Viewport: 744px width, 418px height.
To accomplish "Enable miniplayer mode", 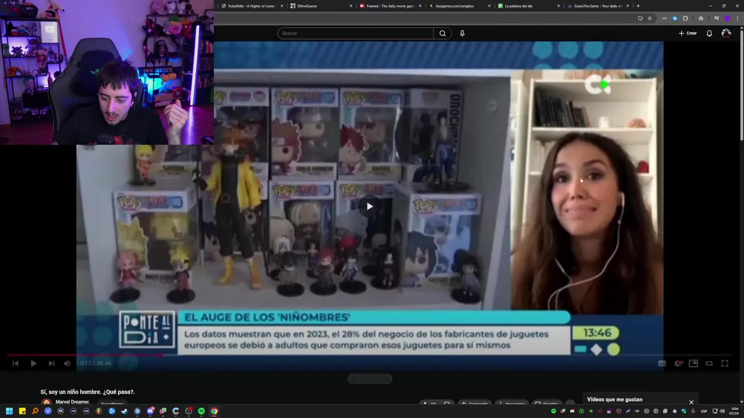I will pyautogui.click(x=693, y=363).
